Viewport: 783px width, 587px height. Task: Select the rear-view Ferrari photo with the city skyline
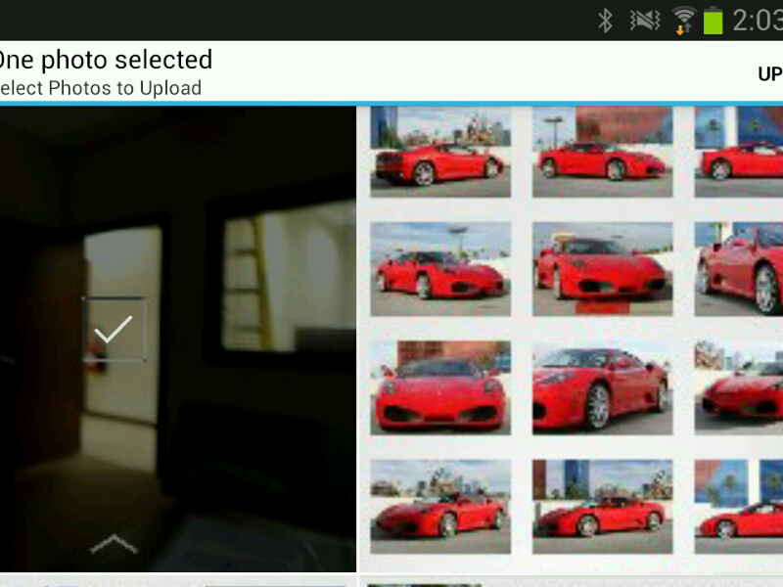click(440, 152)
